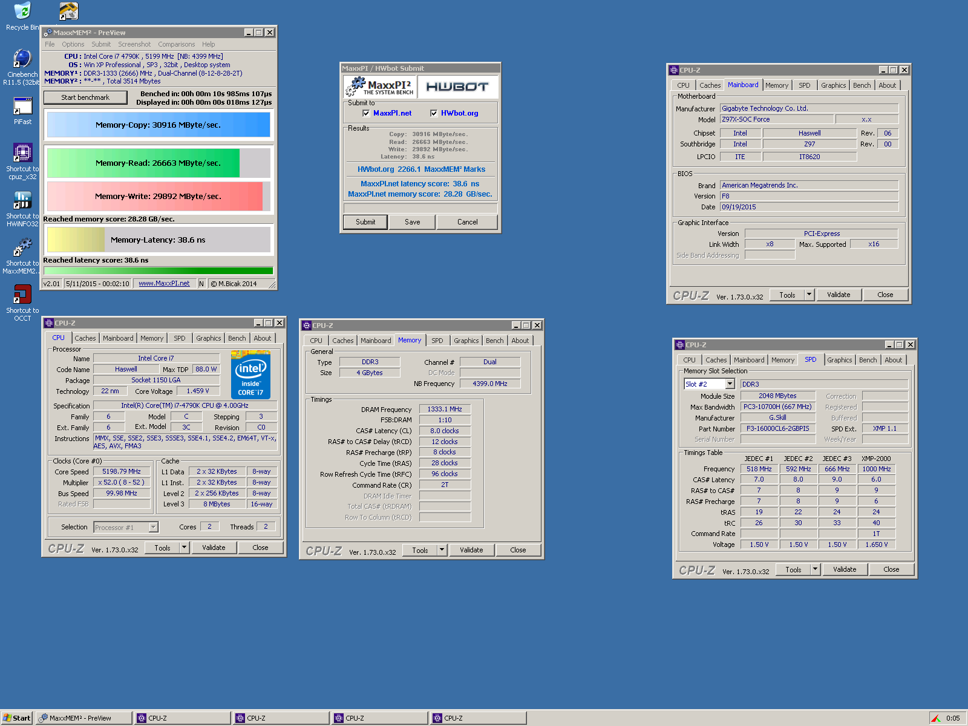968x726 pixels.
Task: Click the MaxxMEM² title bar gear icon
Action: [48, 33]
